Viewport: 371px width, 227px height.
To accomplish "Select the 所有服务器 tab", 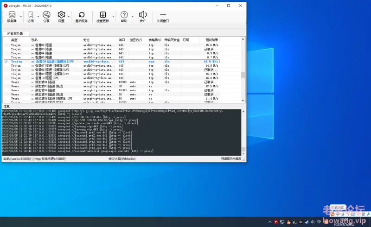I will pyautogui.click(x=15, y=33).
